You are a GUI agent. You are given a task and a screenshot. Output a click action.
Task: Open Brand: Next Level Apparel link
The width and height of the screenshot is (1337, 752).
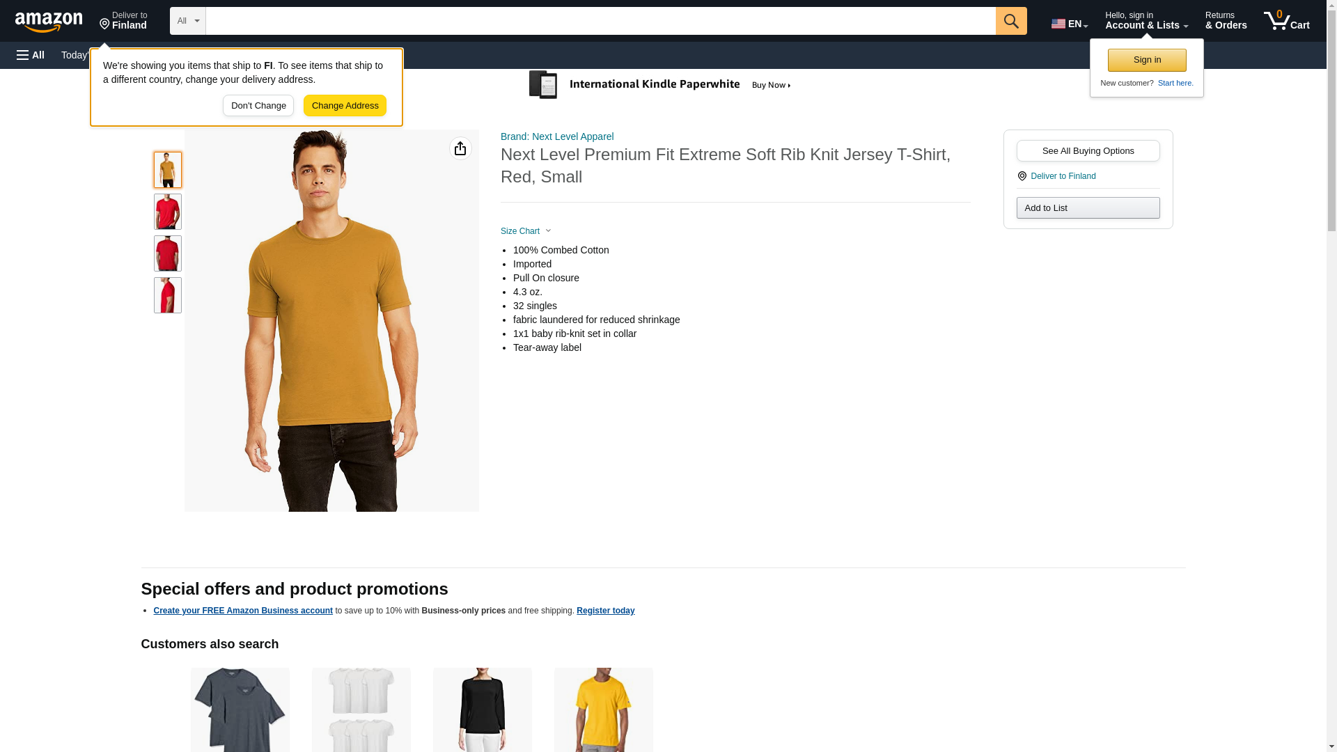tap(556, 136)
